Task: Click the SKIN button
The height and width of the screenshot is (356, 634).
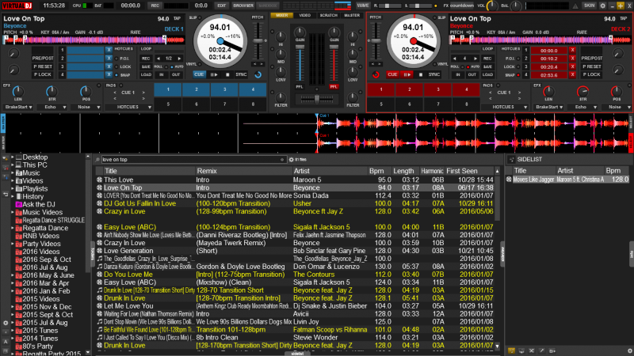Action: pyautogui.click(x=589, y=6)
